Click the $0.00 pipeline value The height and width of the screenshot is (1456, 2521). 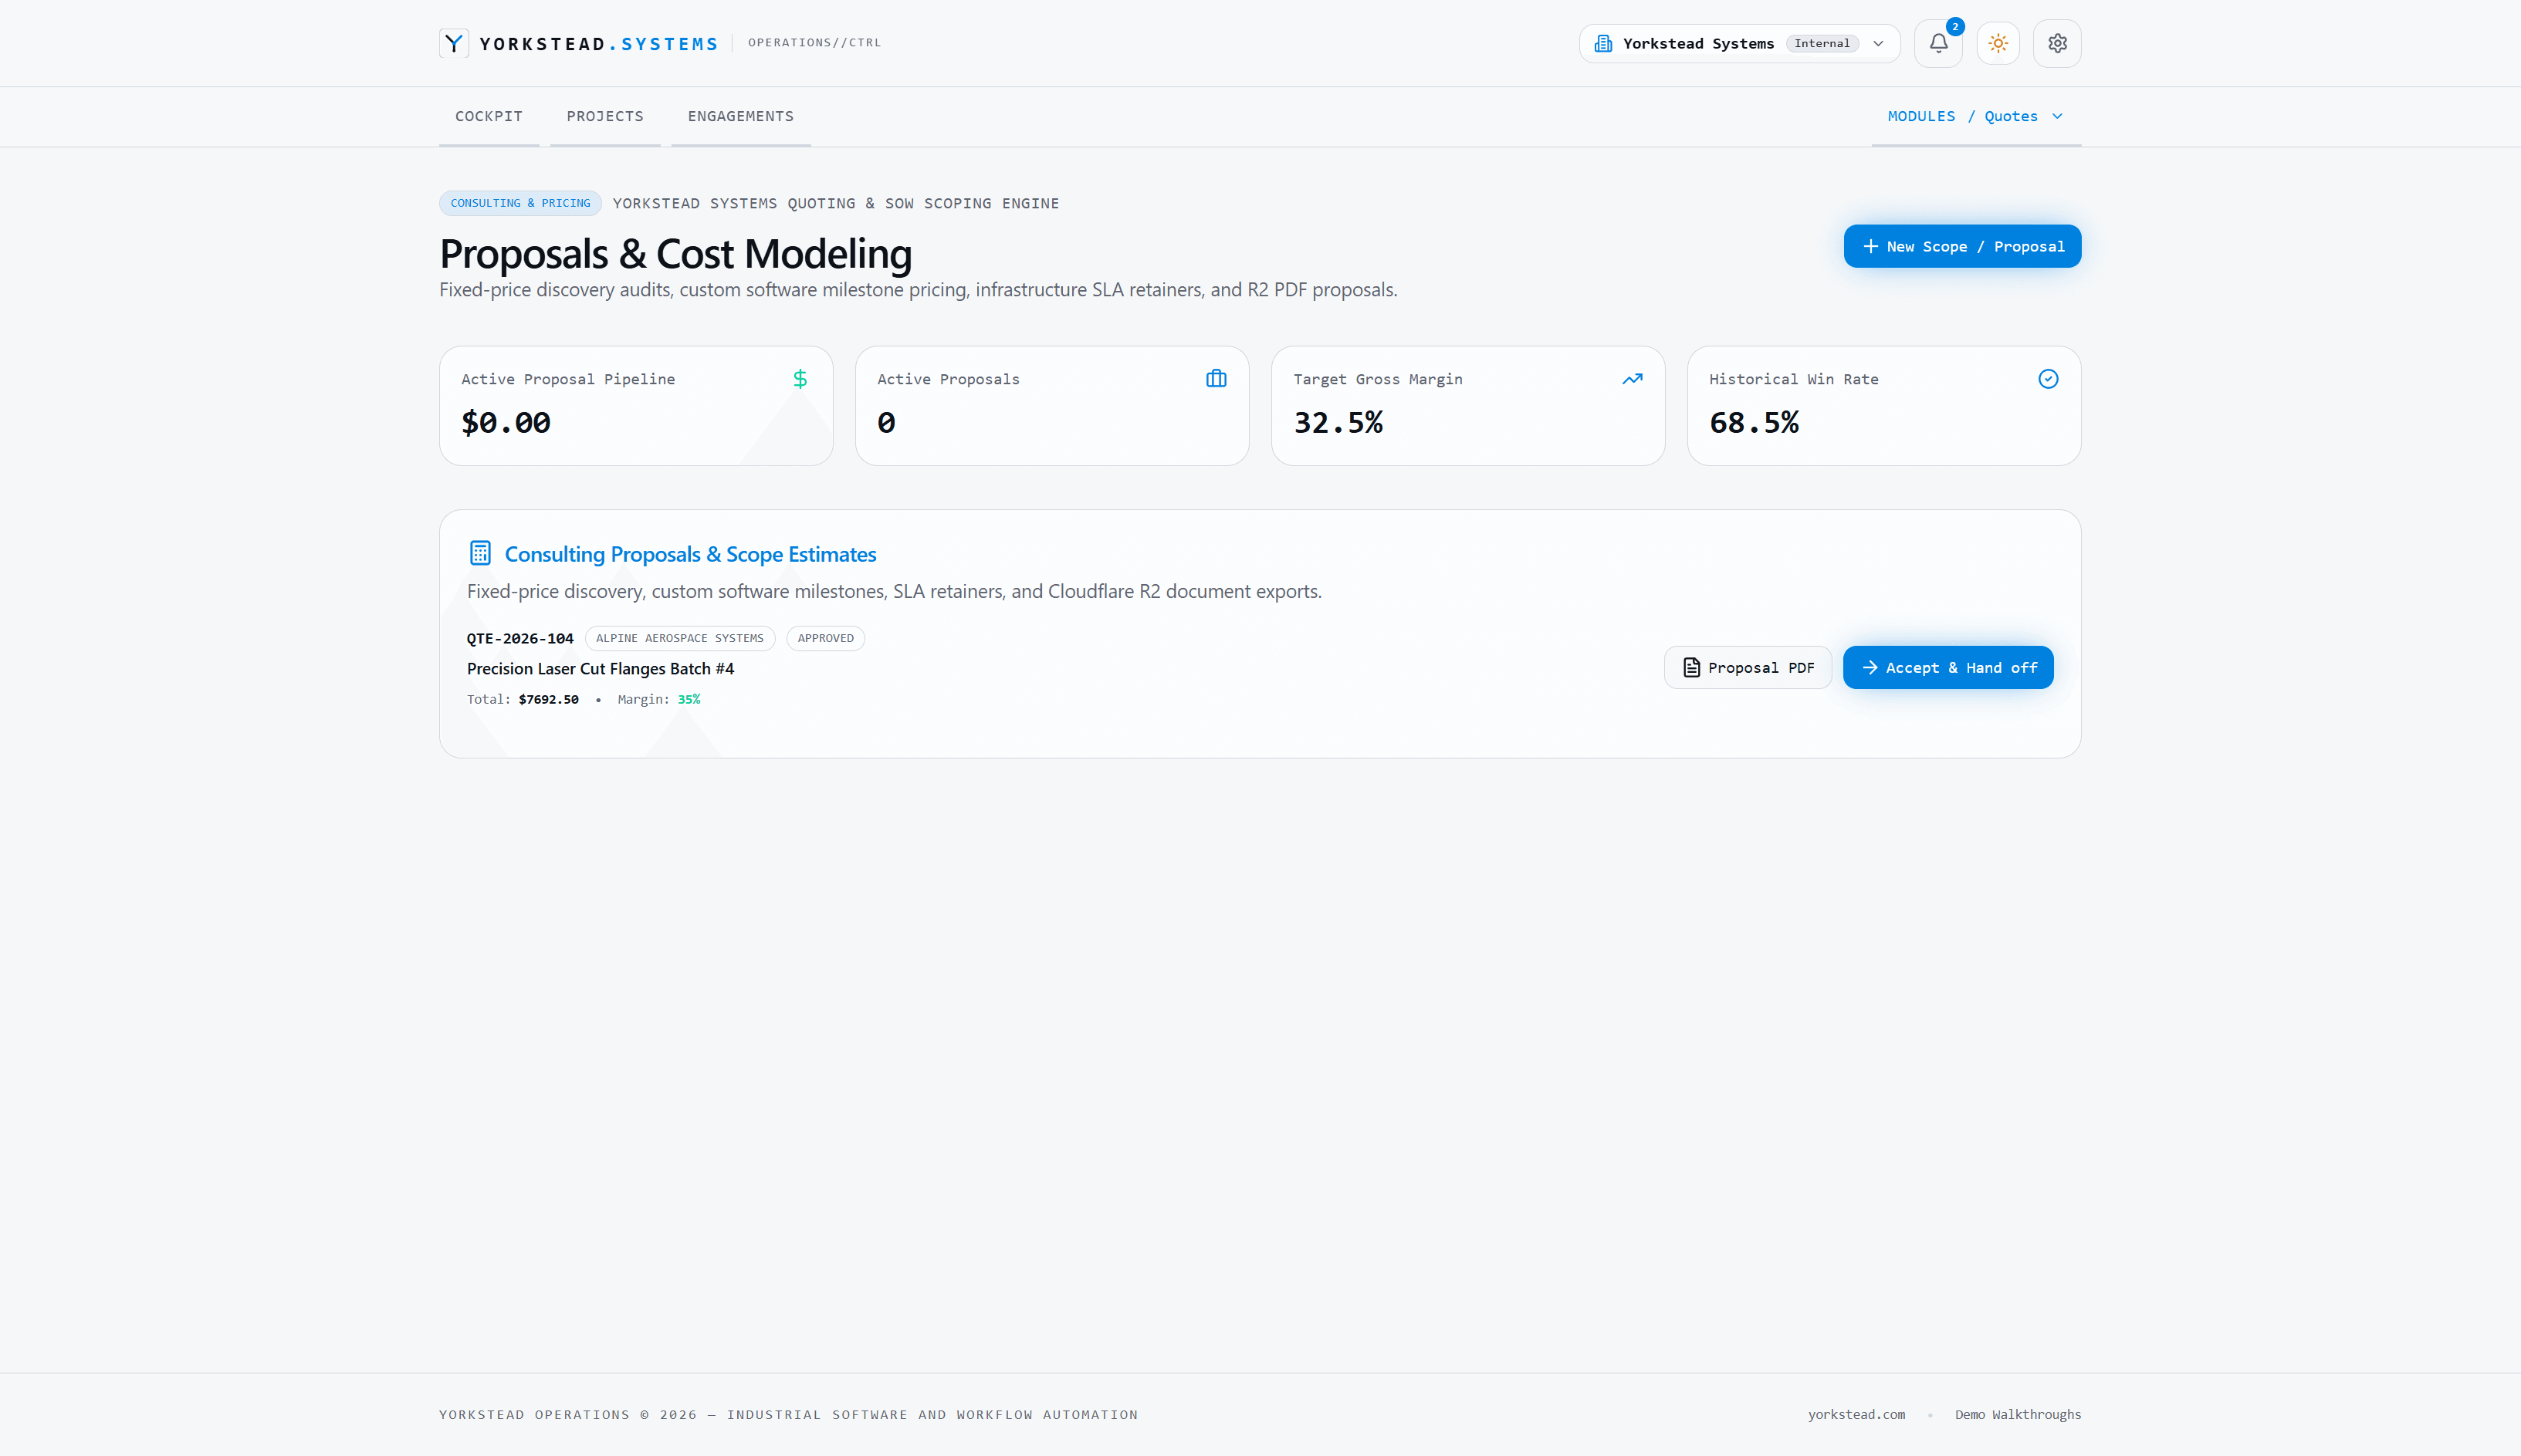click(x=505, y=423)
